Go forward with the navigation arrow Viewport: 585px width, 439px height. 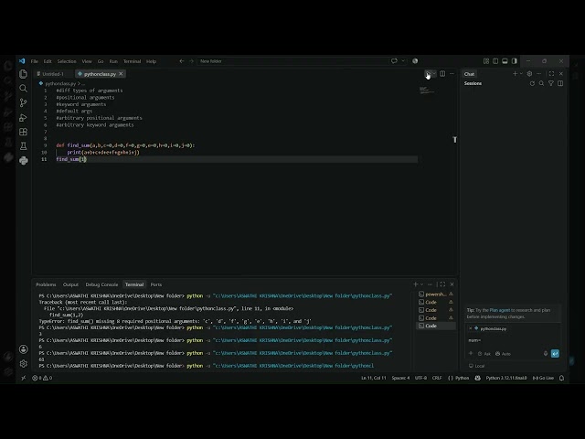(x=191, y=61)
